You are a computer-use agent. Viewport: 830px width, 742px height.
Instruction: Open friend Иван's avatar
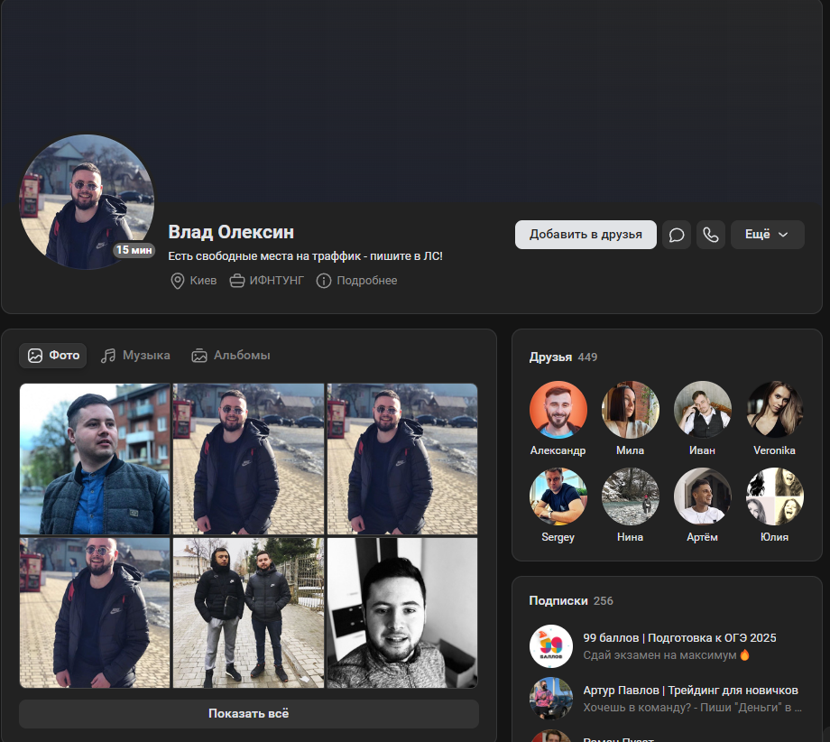pos(703,410)
